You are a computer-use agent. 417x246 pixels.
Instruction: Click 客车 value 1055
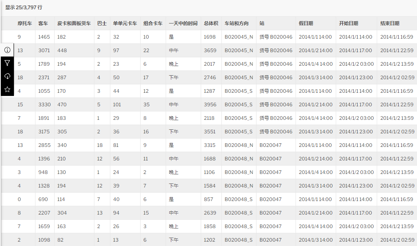point(44,91)
